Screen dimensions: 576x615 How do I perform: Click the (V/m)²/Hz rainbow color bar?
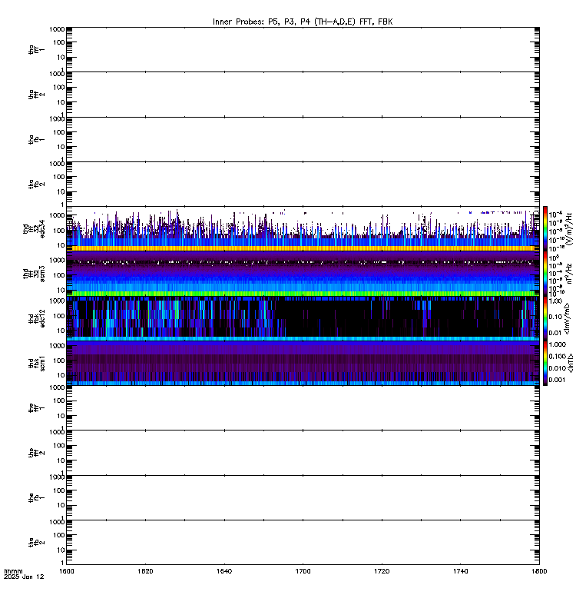[545, 229]
